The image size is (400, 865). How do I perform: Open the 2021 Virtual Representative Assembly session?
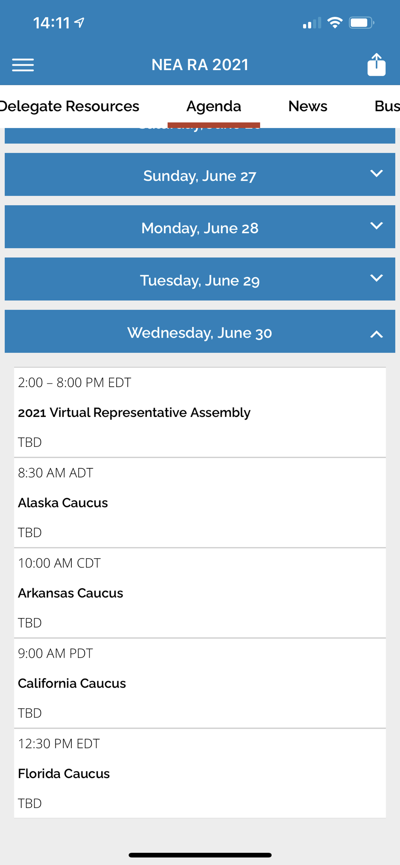click(200, 413)
